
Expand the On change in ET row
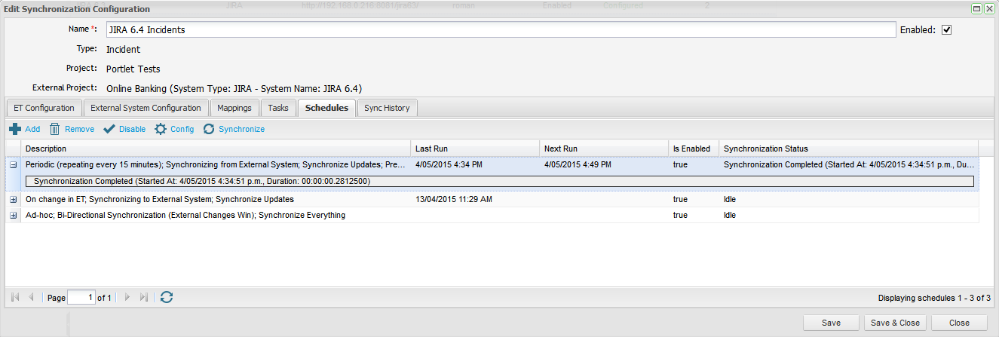14,200
